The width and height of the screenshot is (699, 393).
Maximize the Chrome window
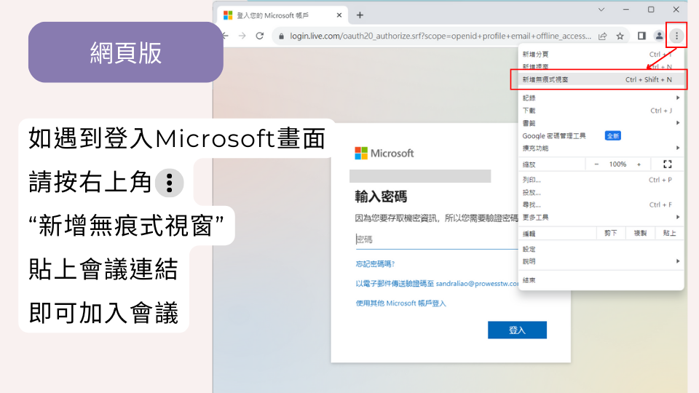651,9
